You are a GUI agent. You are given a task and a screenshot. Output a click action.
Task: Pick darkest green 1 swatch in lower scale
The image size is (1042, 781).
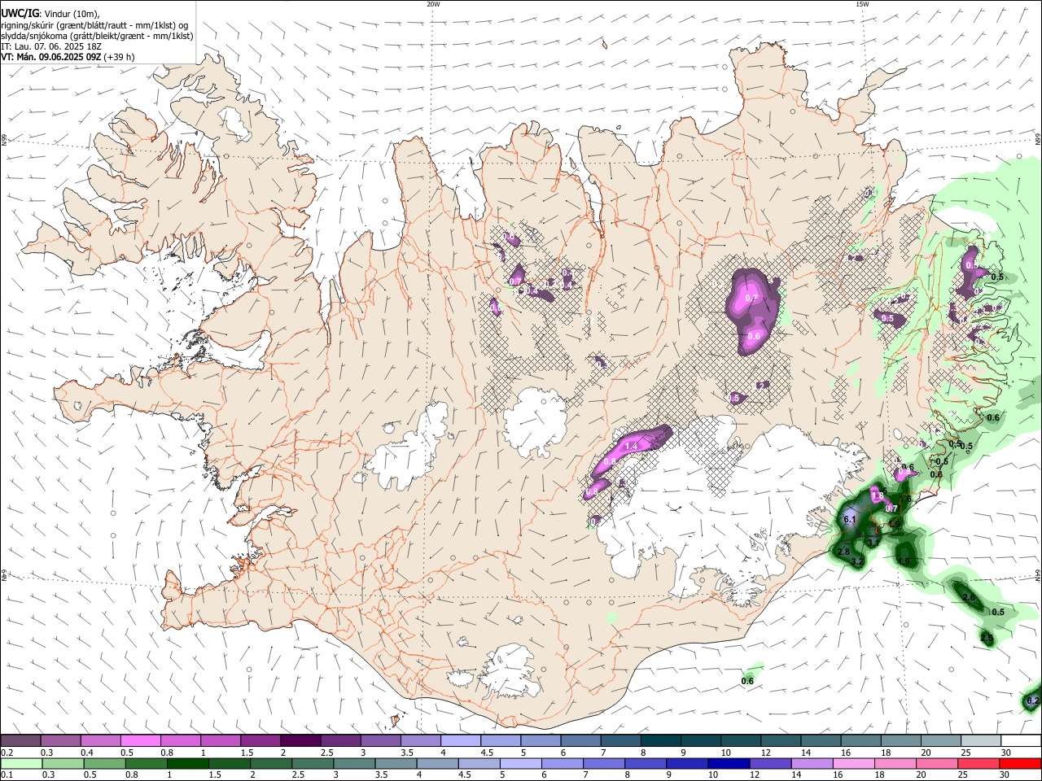[x=187, y=763]
